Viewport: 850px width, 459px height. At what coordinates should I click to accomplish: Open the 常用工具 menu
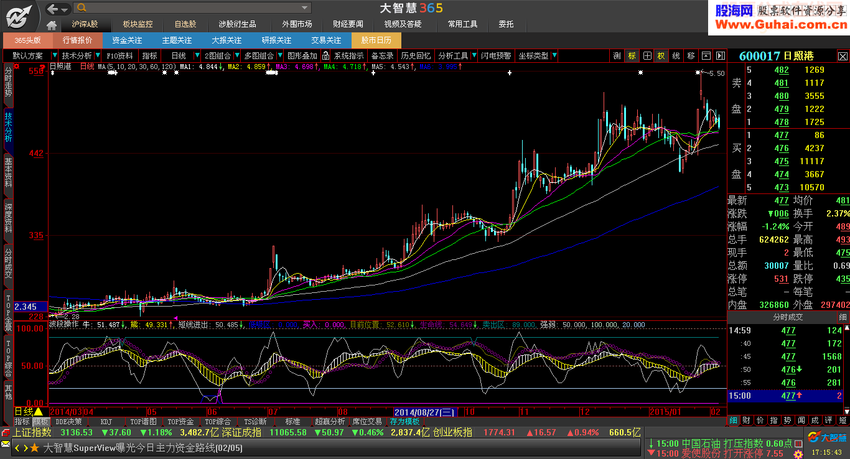(x=462, y=24)
